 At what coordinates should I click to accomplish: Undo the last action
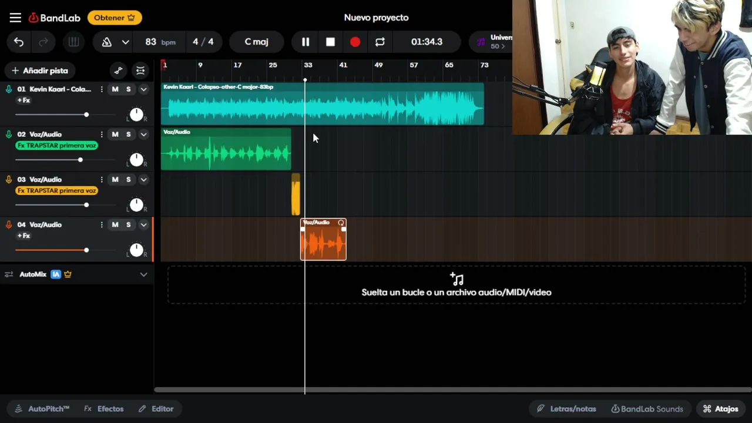[x=19, y=42]
